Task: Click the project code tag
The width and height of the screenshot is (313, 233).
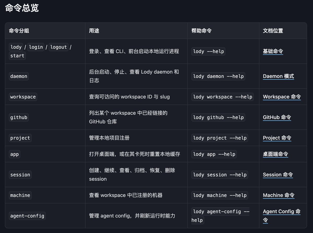Action: (20, 138)
